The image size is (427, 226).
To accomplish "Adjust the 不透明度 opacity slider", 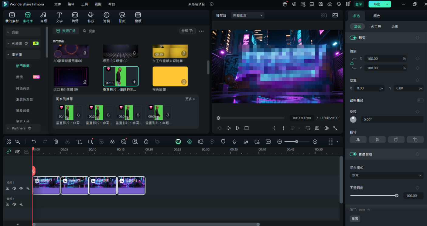I will tap(374, 196).
